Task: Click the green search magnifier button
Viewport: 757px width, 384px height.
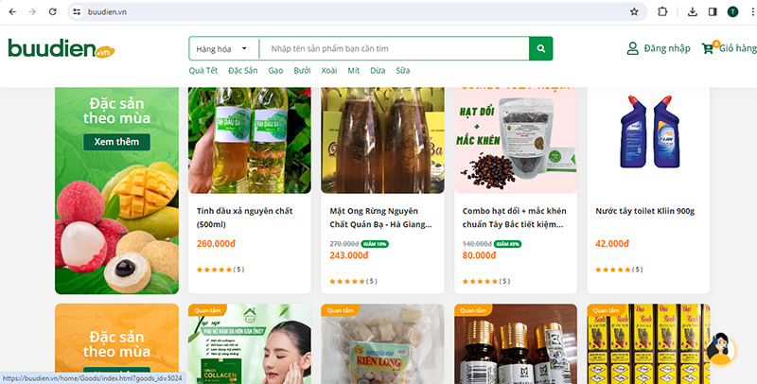Action: pos(540,48)
